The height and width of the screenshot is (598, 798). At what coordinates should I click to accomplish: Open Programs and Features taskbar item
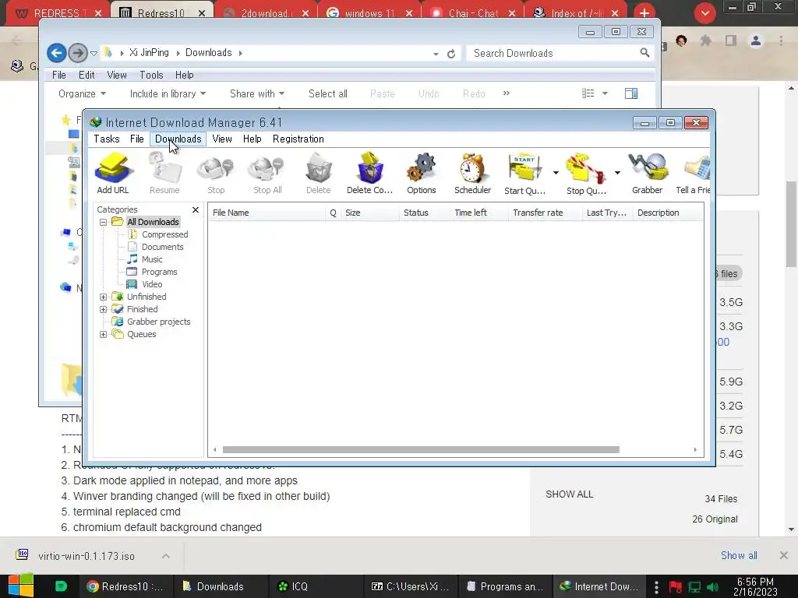[x=506, y=586]
